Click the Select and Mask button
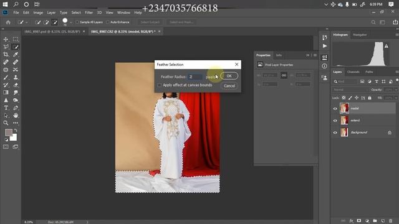399x224 pixels. point(181,22)
